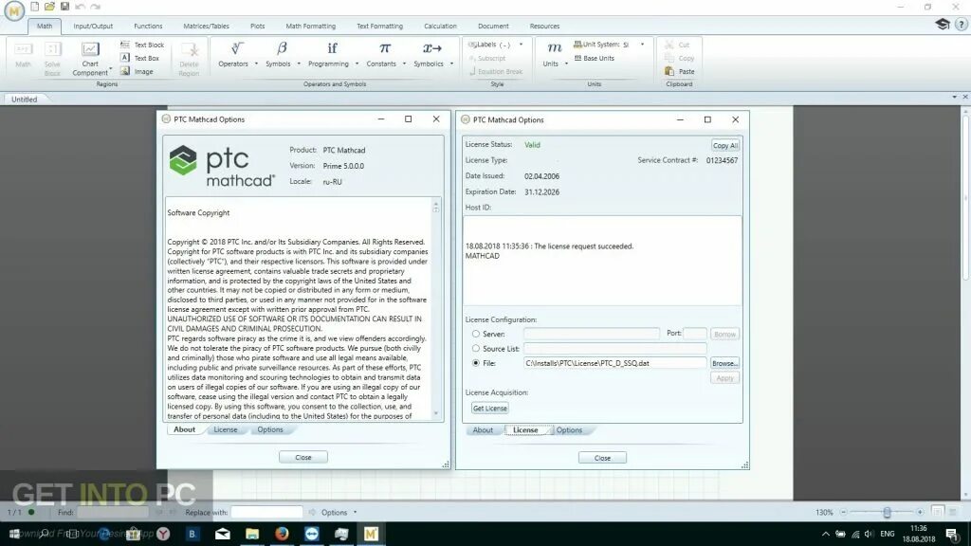Click the Open file folder icon
Screen dimensions: 971x546
(49, 7)
